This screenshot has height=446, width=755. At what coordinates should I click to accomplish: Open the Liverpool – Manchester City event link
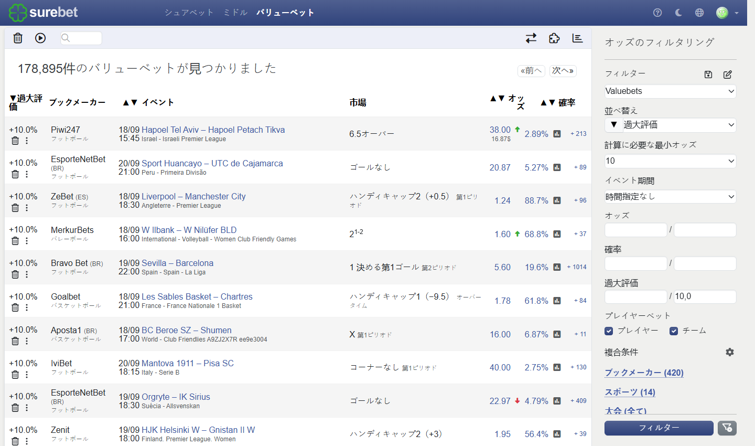(193, 196)
